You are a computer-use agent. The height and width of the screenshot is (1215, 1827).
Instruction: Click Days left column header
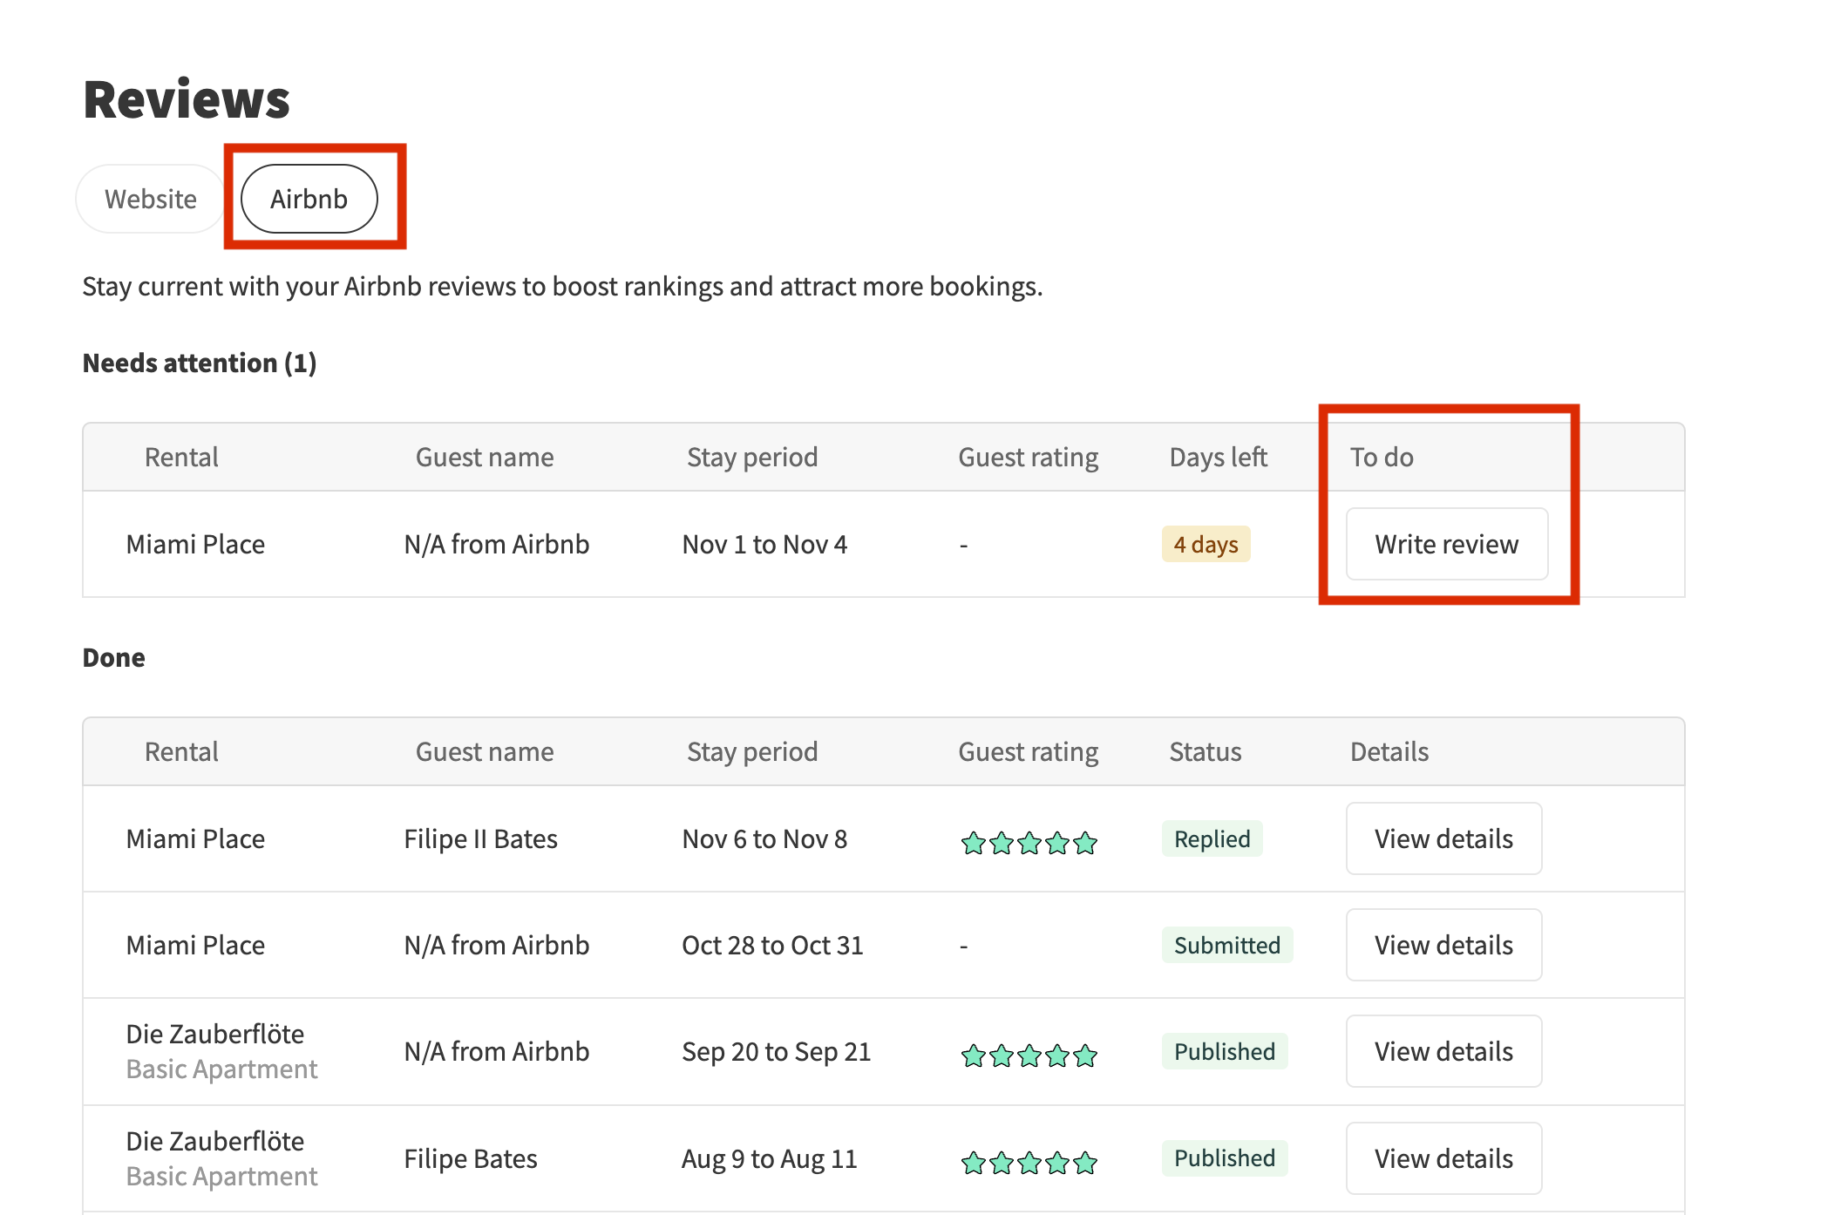(1218, 457)
